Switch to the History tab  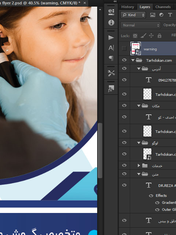(x=128, y=7)
